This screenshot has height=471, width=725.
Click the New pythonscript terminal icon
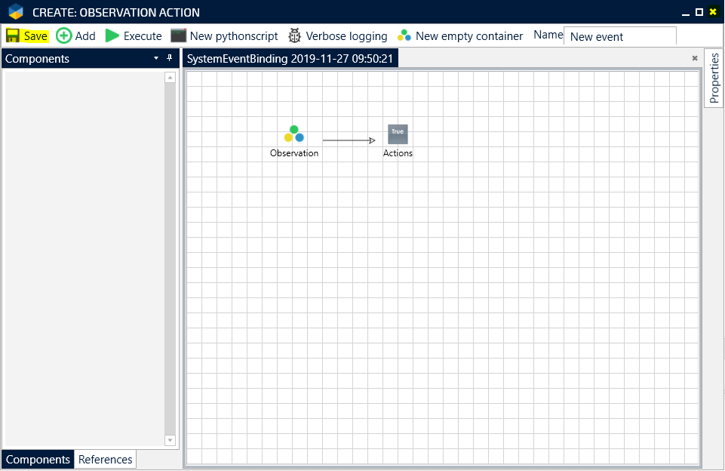point(178,36)
